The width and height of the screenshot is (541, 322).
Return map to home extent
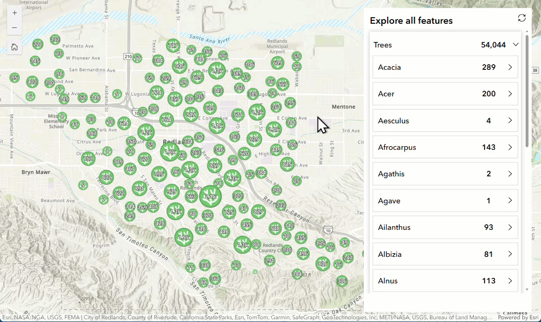(14, 47)
